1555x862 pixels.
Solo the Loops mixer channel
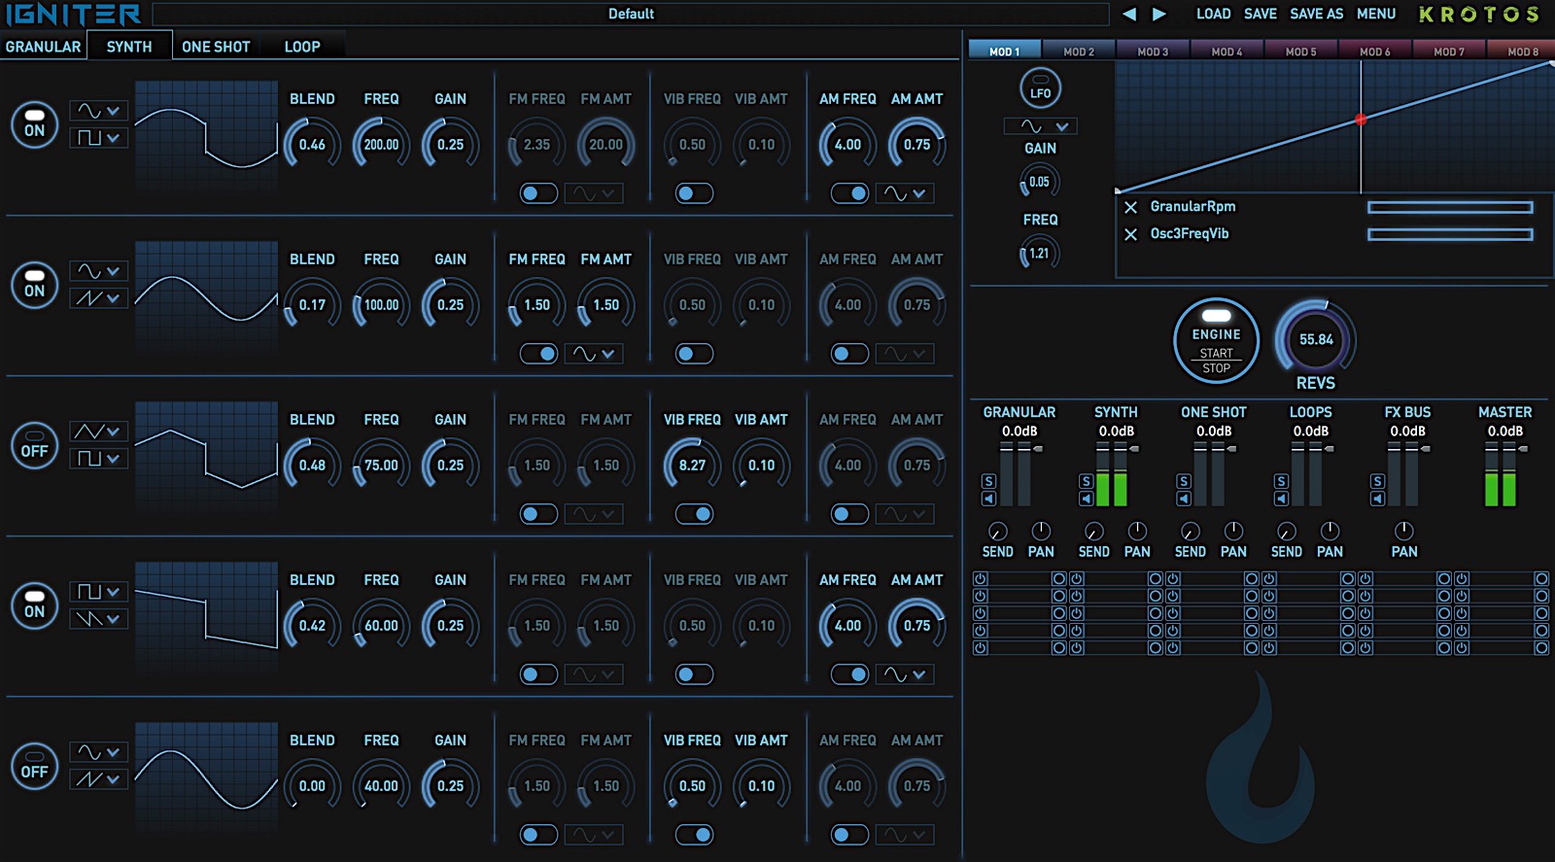tap(1281, 481)
